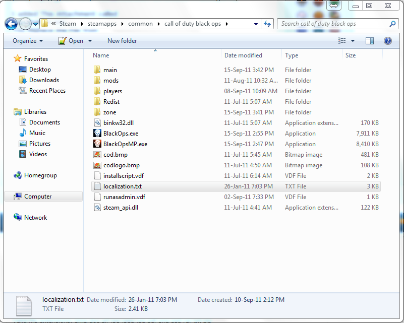Select the localization.txt file icon in list
Viewport: 404px width, 323px height.
tap(97, 186)
